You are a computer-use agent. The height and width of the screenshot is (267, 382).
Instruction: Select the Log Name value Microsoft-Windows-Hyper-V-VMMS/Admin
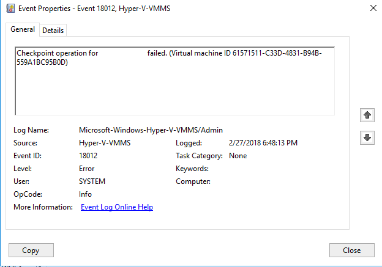(x=151, y=130)
